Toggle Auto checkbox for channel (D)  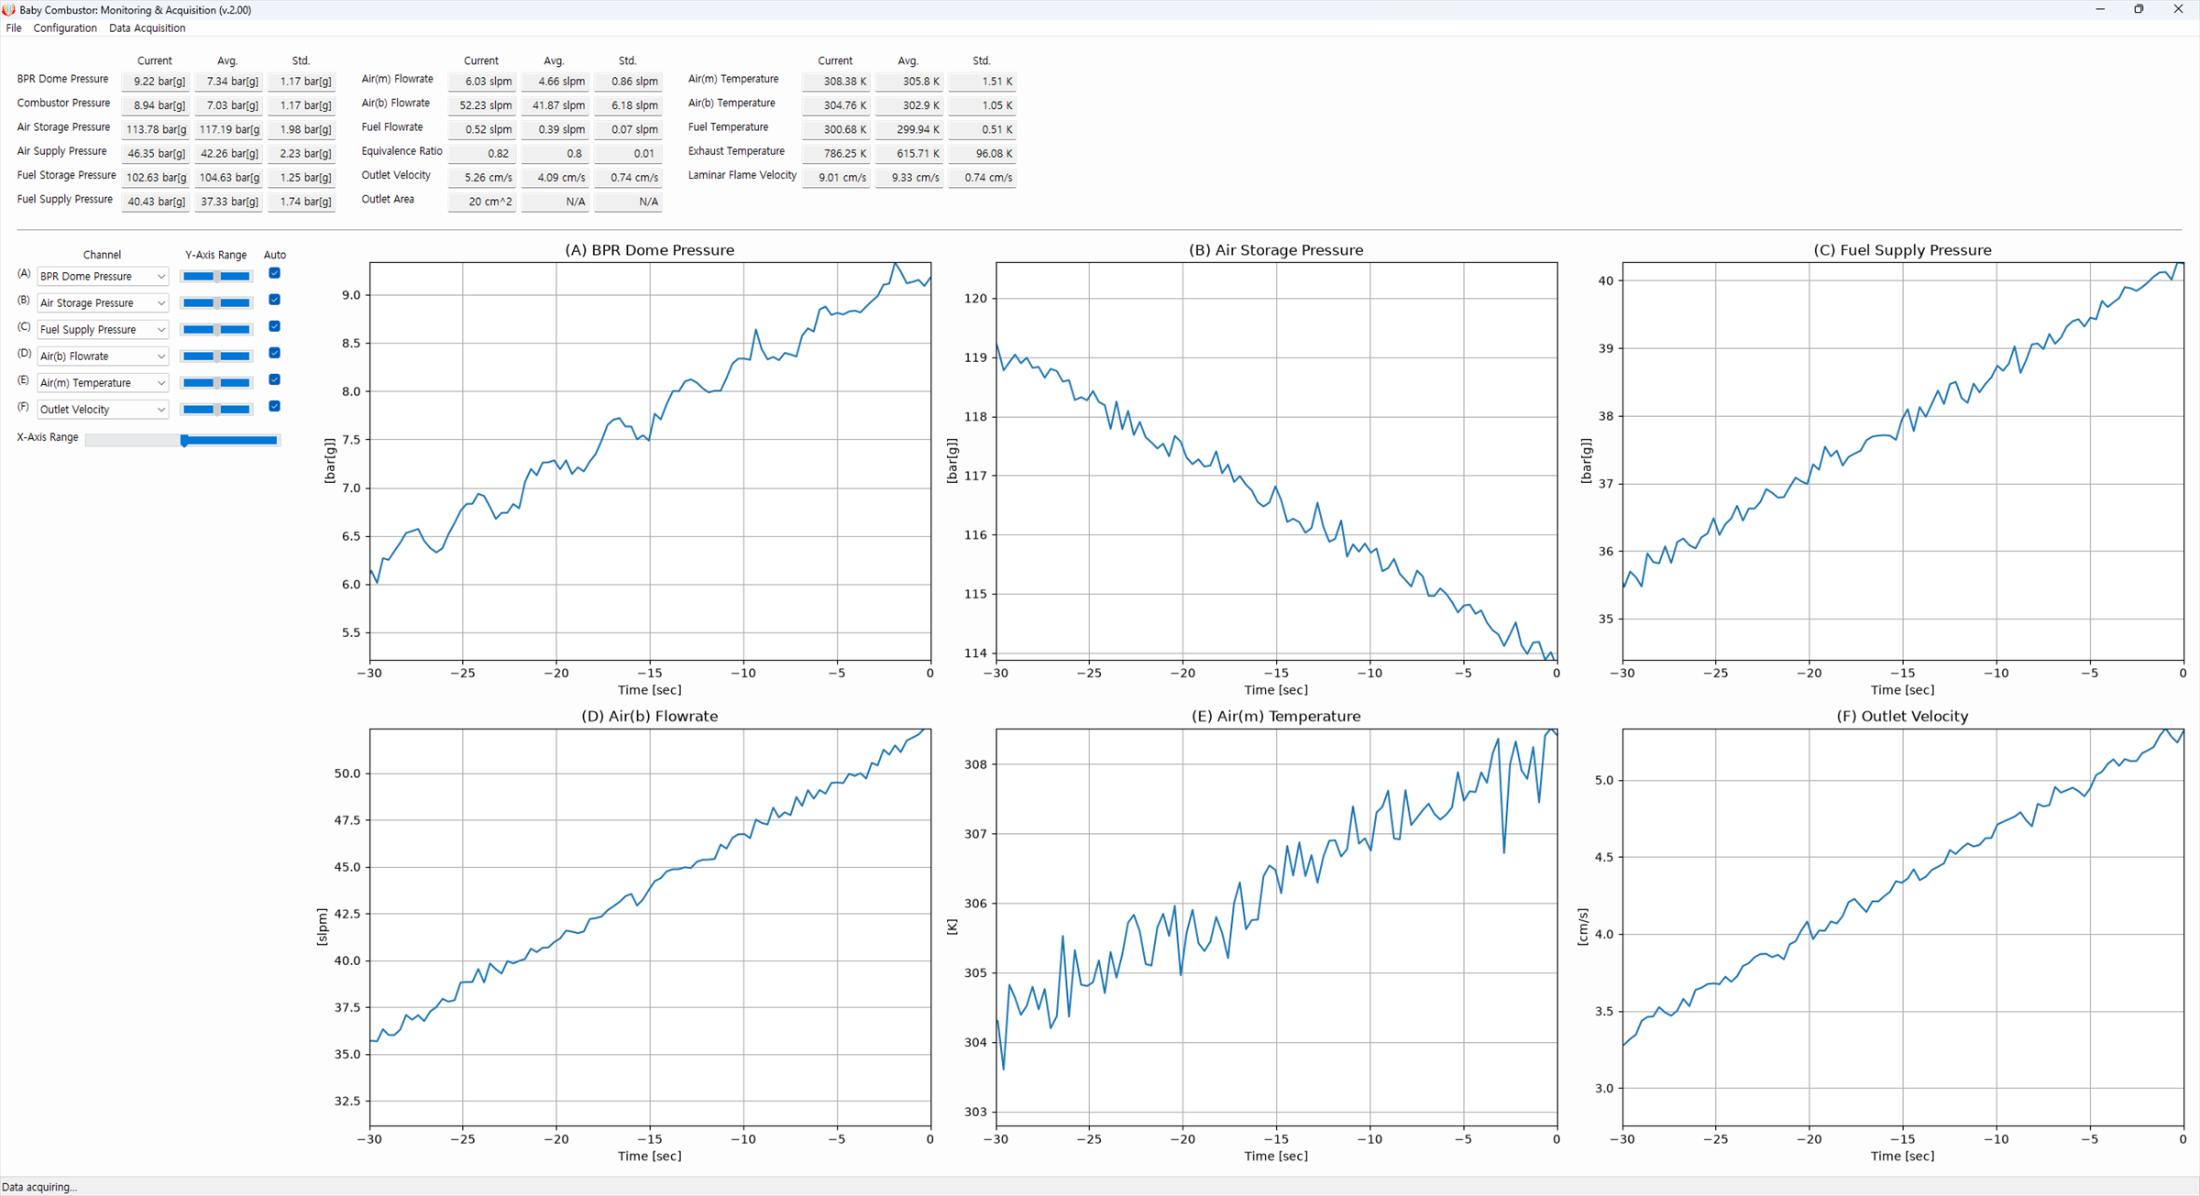pyautogui.click(x=274, y=353)
